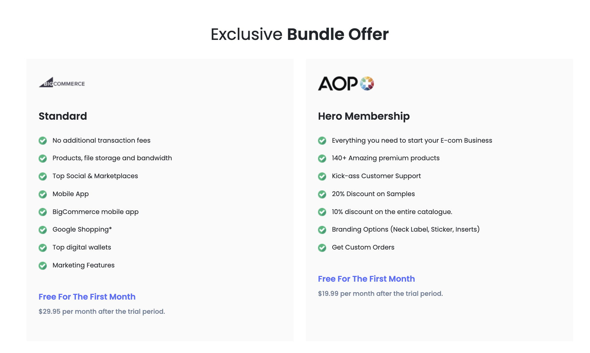Screen dimensions: 590x353
Task: Click checkmark beside Kick-ass Customer Support
Action: click(322, 176)
